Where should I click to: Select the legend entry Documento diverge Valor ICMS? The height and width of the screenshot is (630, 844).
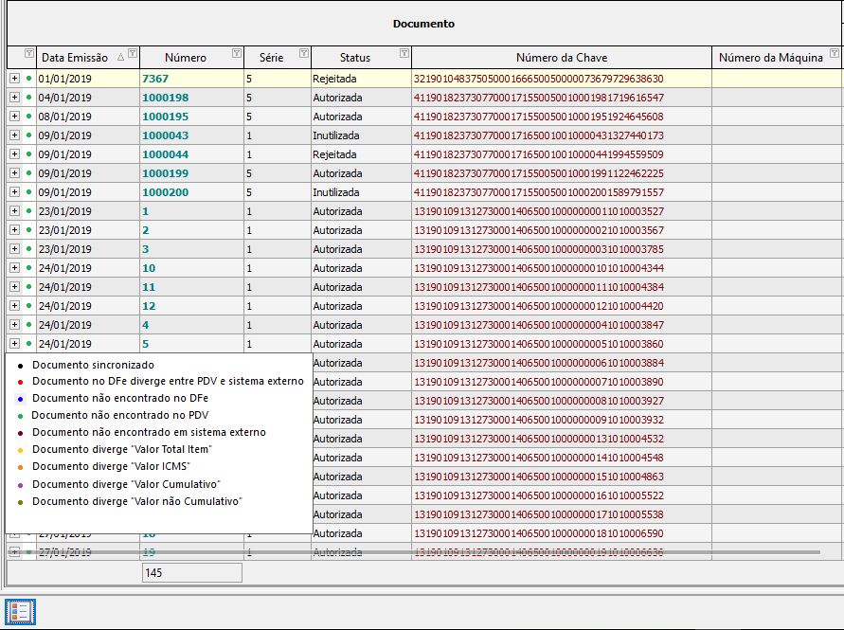click(112, 466)
